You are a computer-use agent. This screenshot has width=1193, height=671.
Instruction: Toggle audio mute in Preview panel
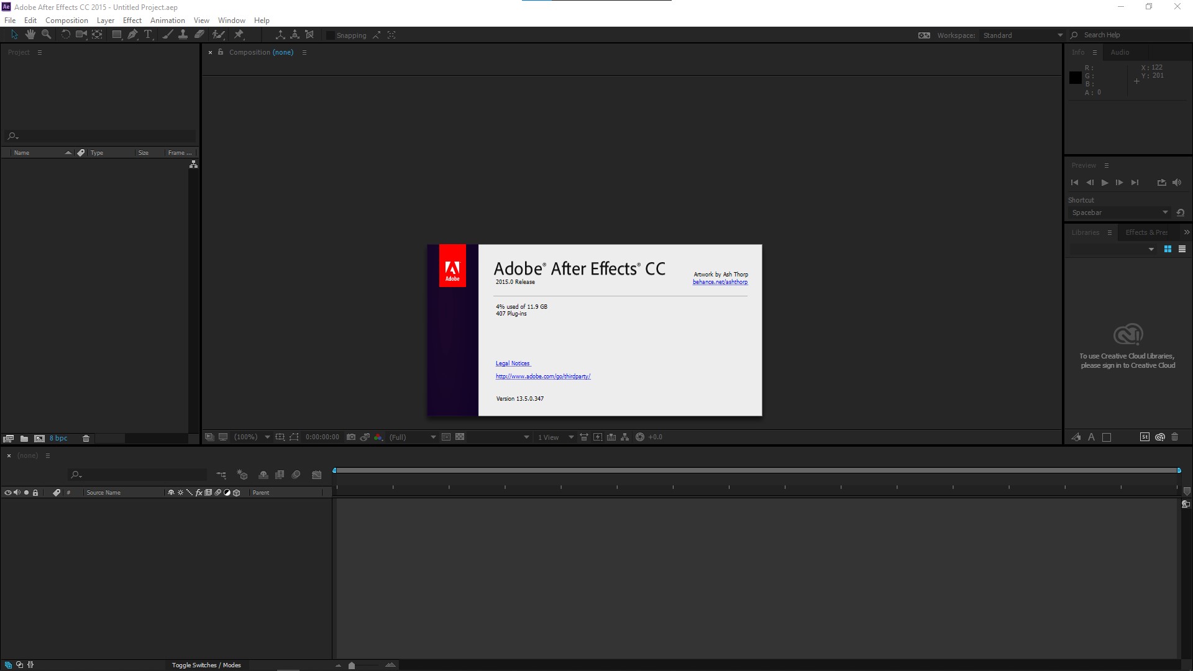1176,183
